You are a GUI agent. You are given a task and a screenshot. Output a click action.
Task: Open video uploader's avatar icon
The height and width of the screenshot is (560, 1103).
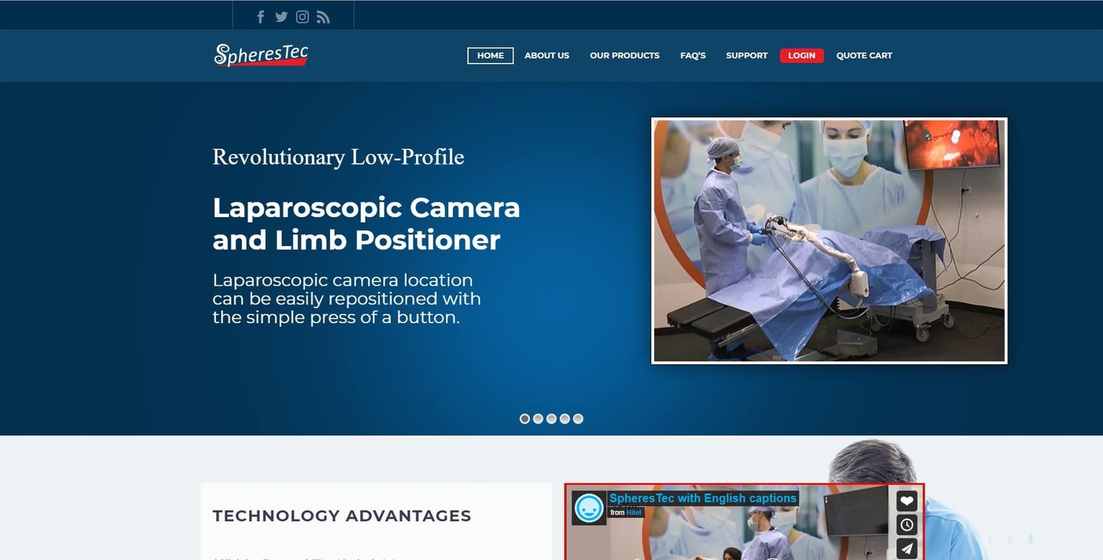(x=589, y=508)
